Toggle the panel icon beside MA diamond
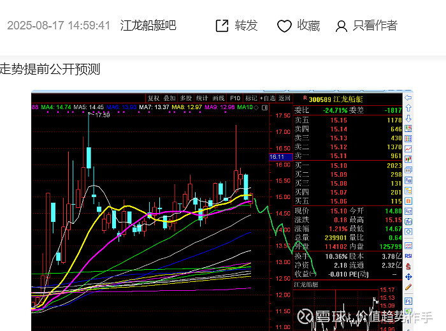Screen dimensions: 446x331 coord(264,107)
